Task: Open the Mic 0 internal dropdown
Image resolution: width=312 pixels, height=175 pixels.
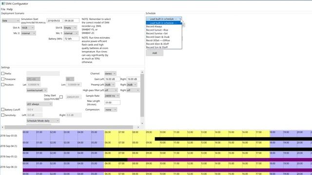Action: click(x=28, y=33)
